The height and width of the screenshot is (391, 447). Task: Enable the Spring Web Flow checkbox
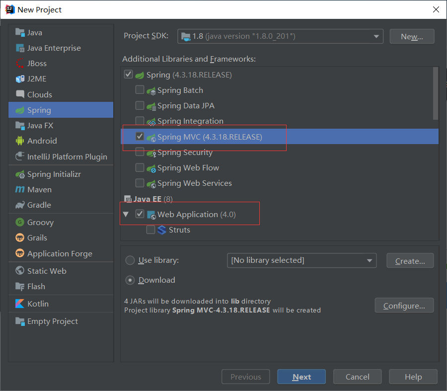tap(140, 167)
